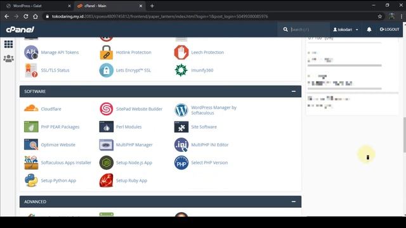Viewport: 406px width, 228px height.
Task: Click the cPanel logo
Action: 20,30
